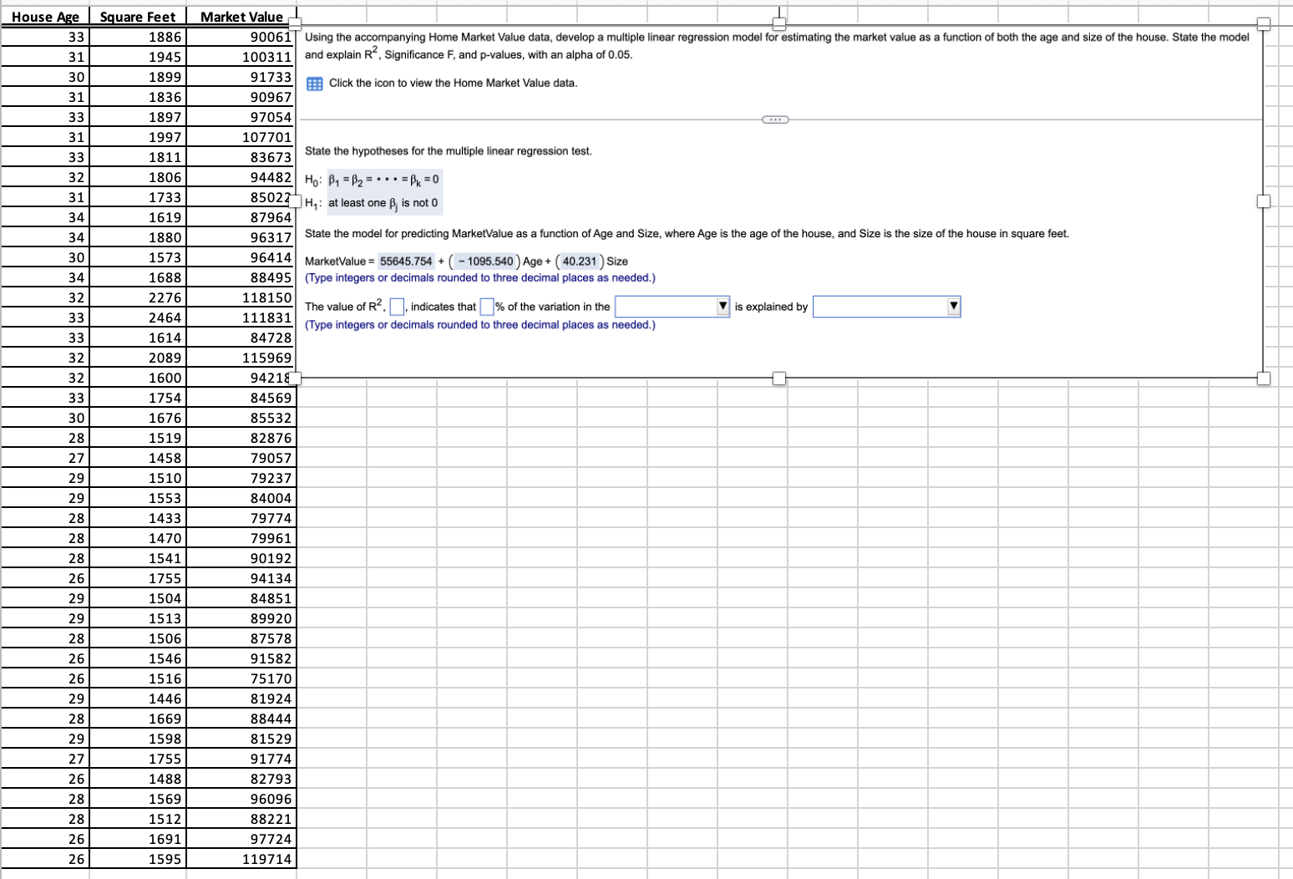Select cell with square feet 2464
The image size is (1293, 879).
(138, 318)
